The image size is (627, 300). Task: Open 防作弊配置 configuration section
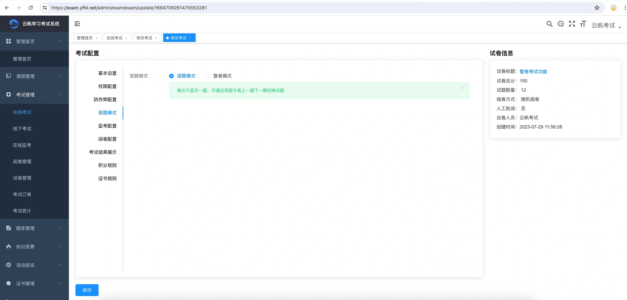click(105, 100)
